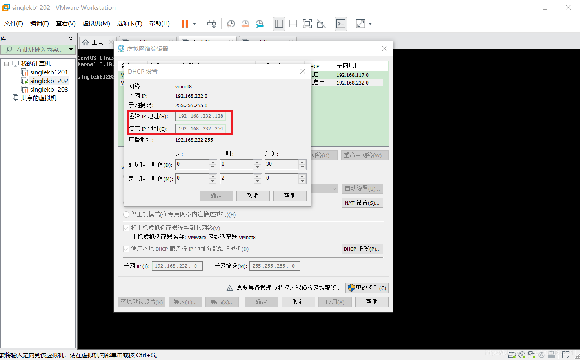This screenshot has height=360, width=580.
Task: Open the 文件(F) menu
Action: click(x=14, y=23)
